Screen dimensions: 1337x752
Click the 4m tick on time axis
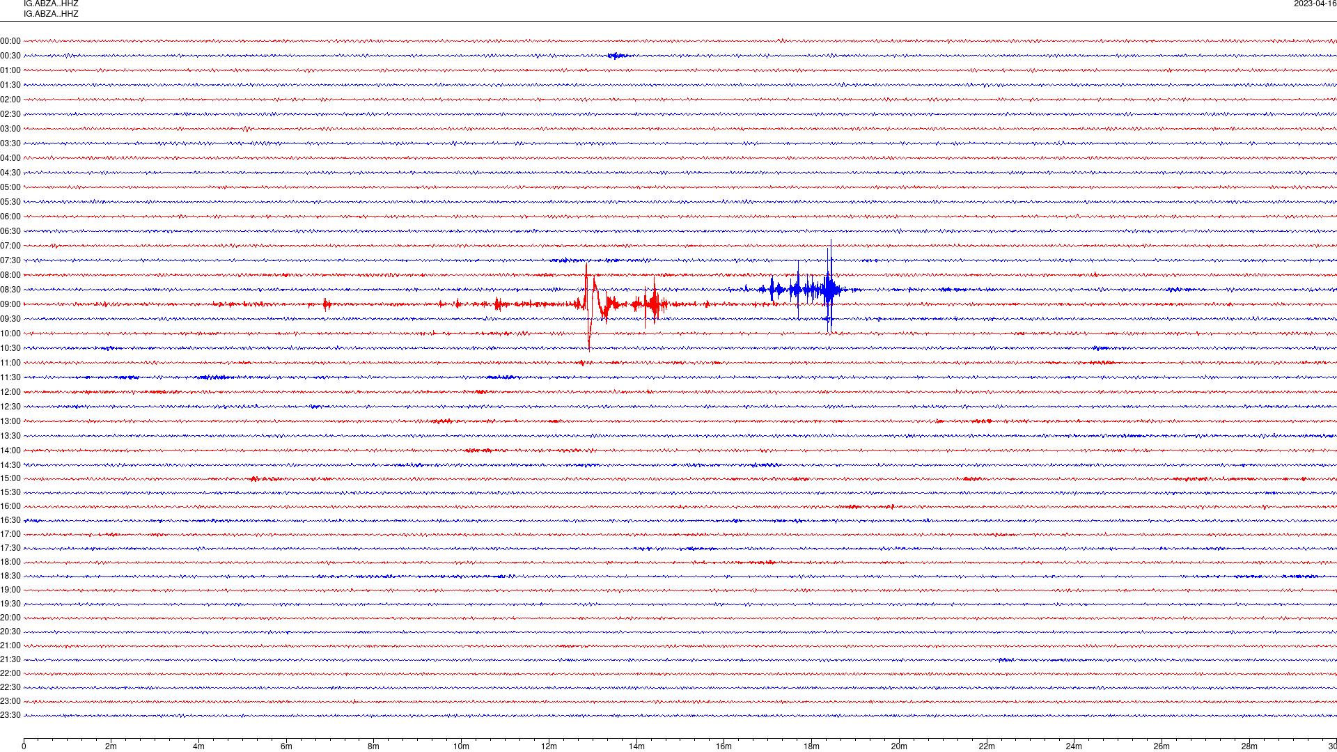[x=198, y=746]
